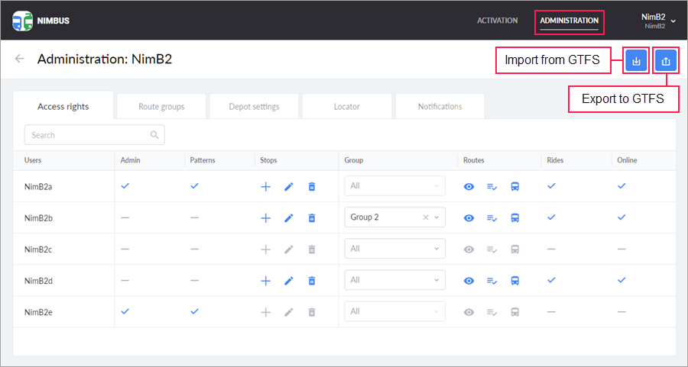Image resolution: width=688 pixels, height=367 pixels.
Task: Click the add stops plus icon for NimB2a
Action: click(x=266, y=186)
